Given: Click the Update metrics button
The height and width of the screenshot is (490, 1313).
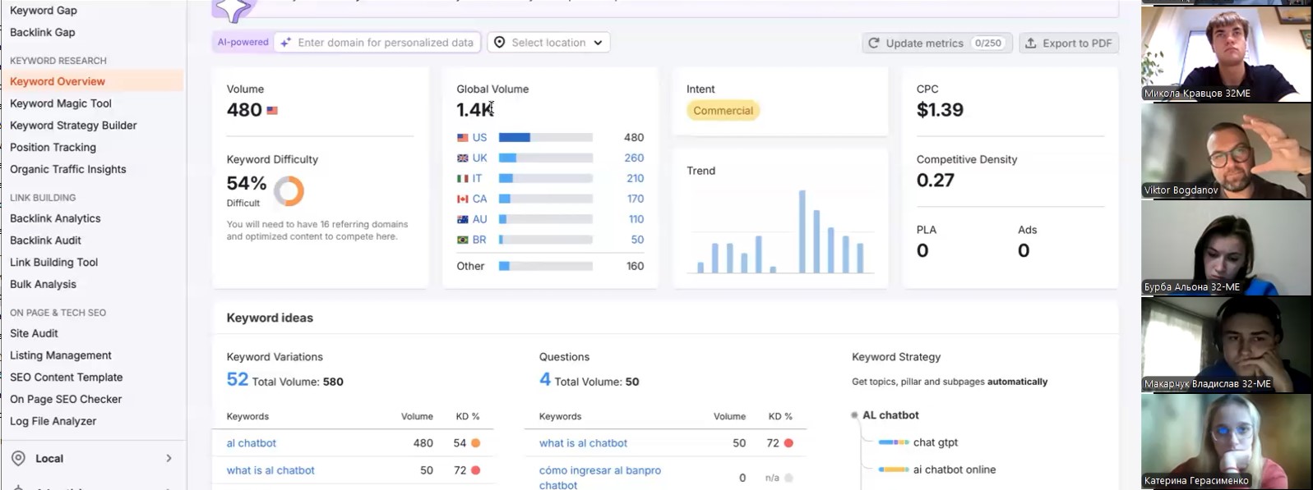Looking at the screenshot, I should tap(937, 43).
